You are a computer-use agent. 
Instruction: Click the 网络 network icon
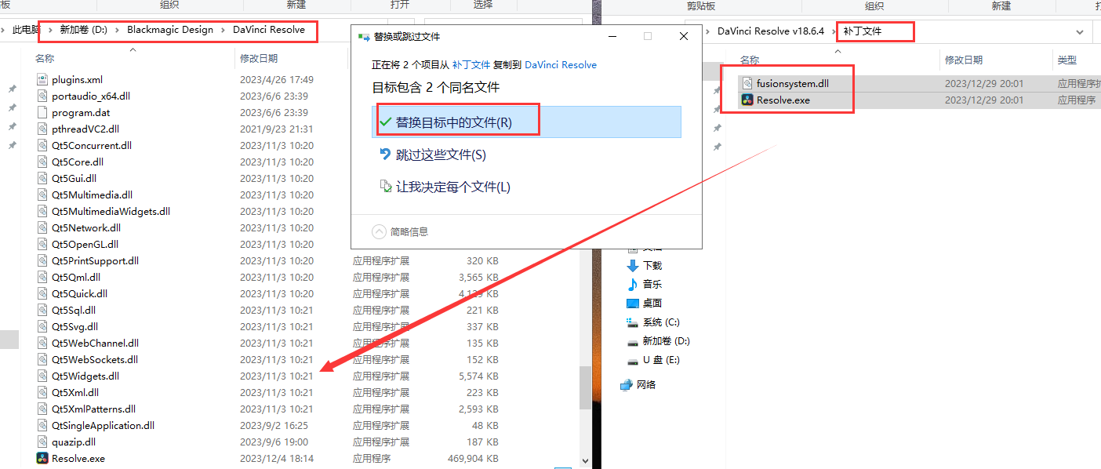[x=626, y=384]
